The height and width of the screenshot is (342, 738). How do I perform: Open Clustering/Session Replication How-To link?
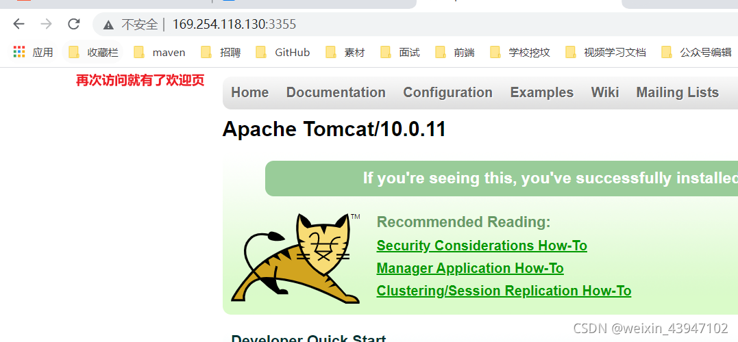504,291
